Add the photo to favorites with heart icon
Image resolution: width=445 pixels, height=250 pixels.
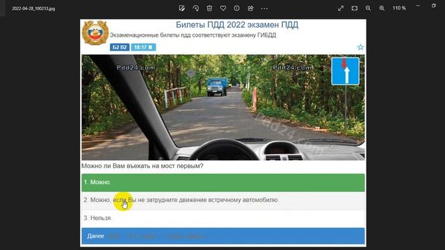tap(223, 8)
